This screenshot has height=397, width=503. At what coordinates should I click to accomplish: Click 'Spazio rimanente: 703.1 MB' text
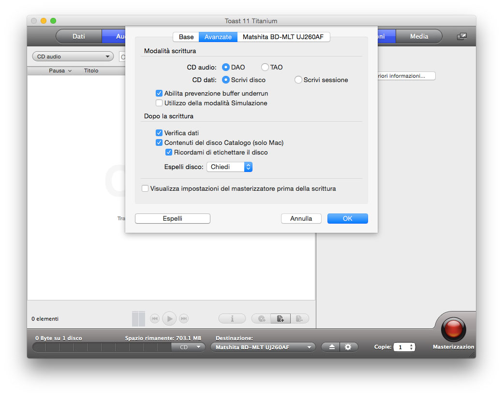163,338
